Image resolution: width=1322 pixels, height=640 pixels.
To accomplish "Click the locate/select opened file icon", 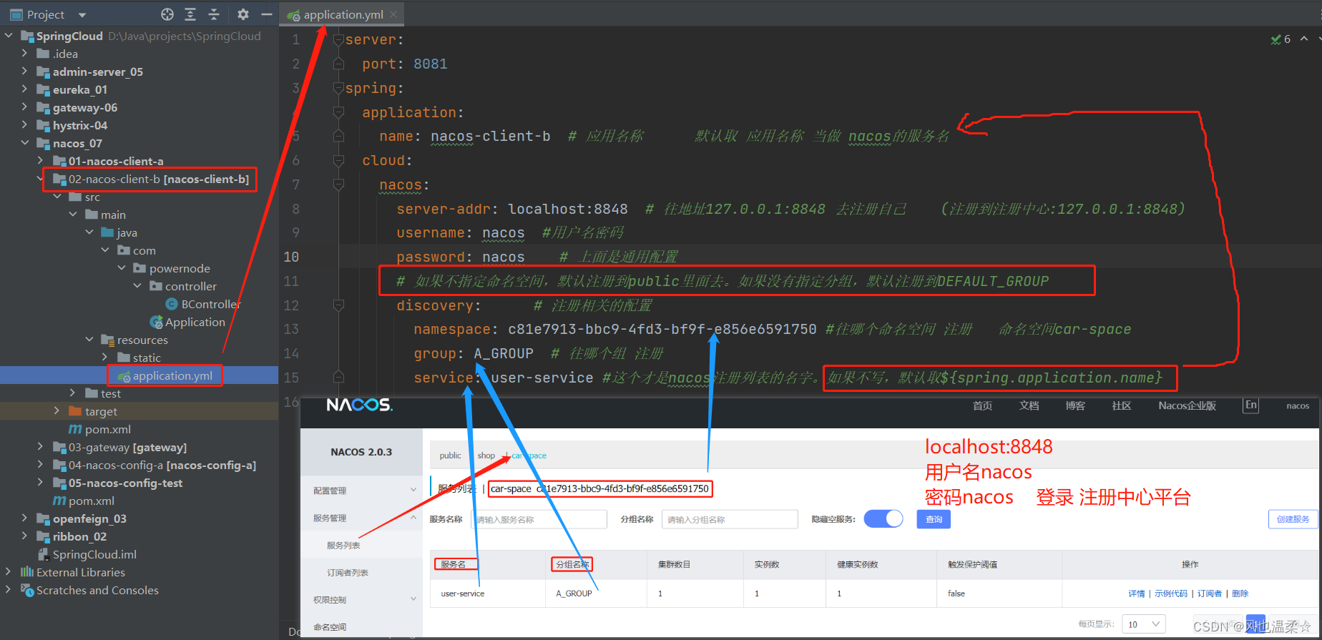I will coord(167,14).
